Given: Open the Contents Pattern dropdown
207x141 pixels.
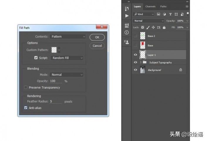Looking at the screenshot, I should 68,37.
